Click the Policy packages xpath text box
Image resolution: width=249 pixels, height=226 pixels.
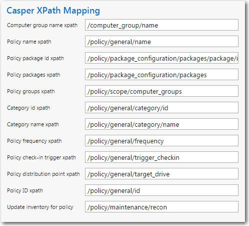[x=161, y=75]
